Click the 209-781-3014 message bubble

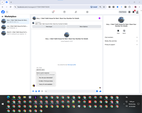(40, 70)
